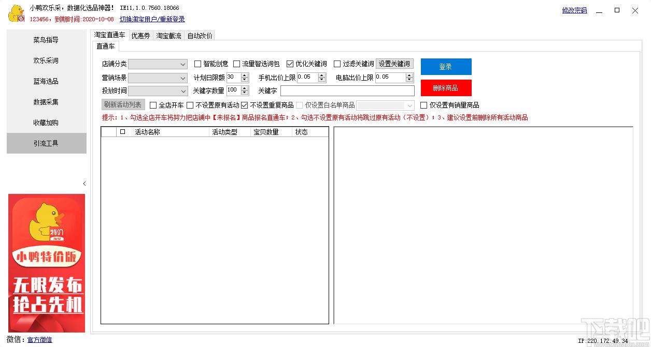Click the yellow duck app logo
The height and width of the screenshot is (347, 651).
tap(17, 13)
